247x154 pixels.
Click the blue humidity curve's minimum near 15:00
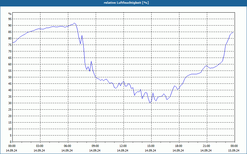(150, 103)
